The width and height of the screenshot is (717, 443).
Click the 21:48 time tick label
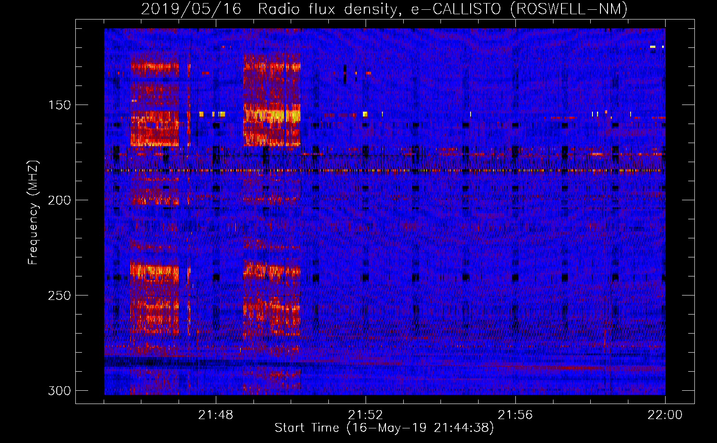coord(216,415)
